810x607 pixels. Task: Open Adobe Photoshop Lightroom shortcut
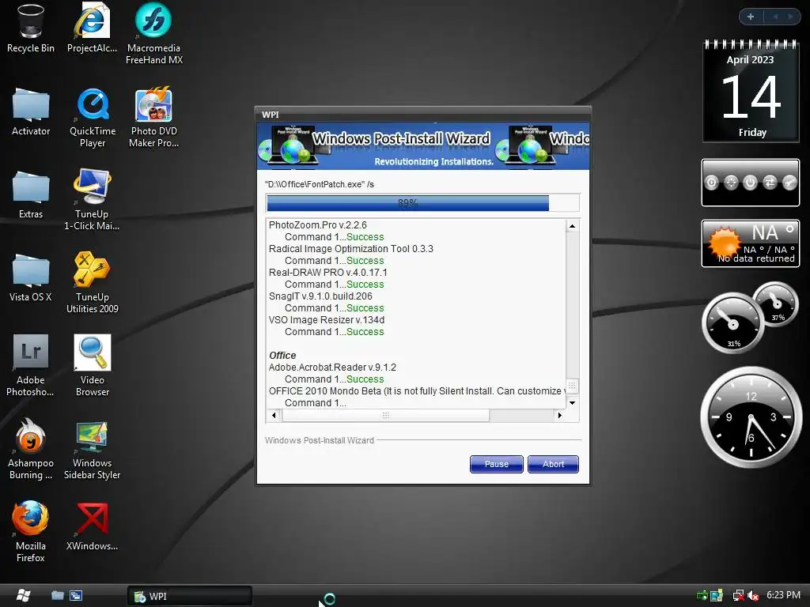[x=31, y=366]
